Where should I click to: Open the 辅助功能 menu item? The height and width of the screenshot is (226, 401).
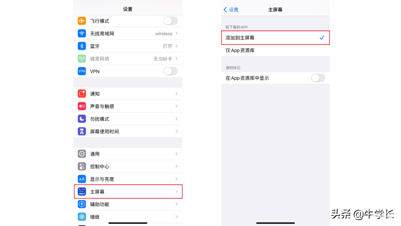pos(128,204)
